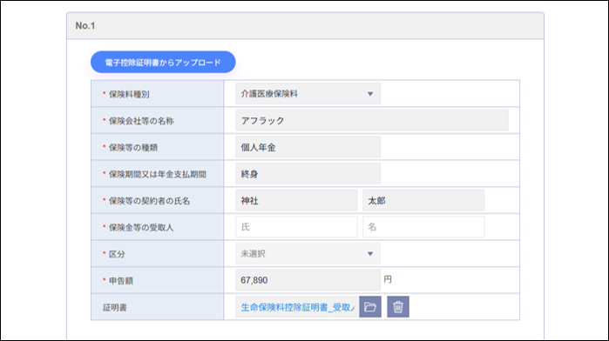Click the 円 unit text

click(x=388, y=279)
